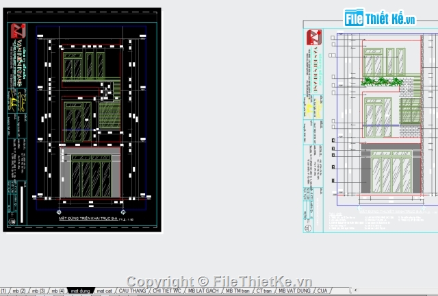
Task: Open the partly visible '(1)' layout tab
Action: click(x=3, y=291)
